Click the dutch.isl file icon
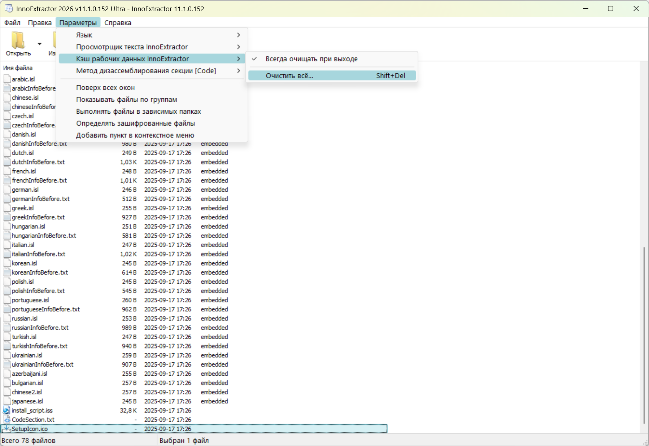Screen dimensions: 649x446 point(7,153)
